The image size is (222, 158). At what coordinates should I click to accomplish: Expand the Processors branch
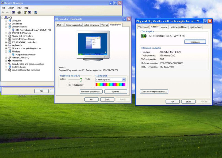(x=6, y=61)
